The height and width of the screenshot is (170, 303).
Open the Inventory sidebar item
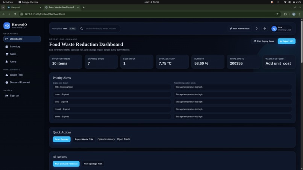22,47
